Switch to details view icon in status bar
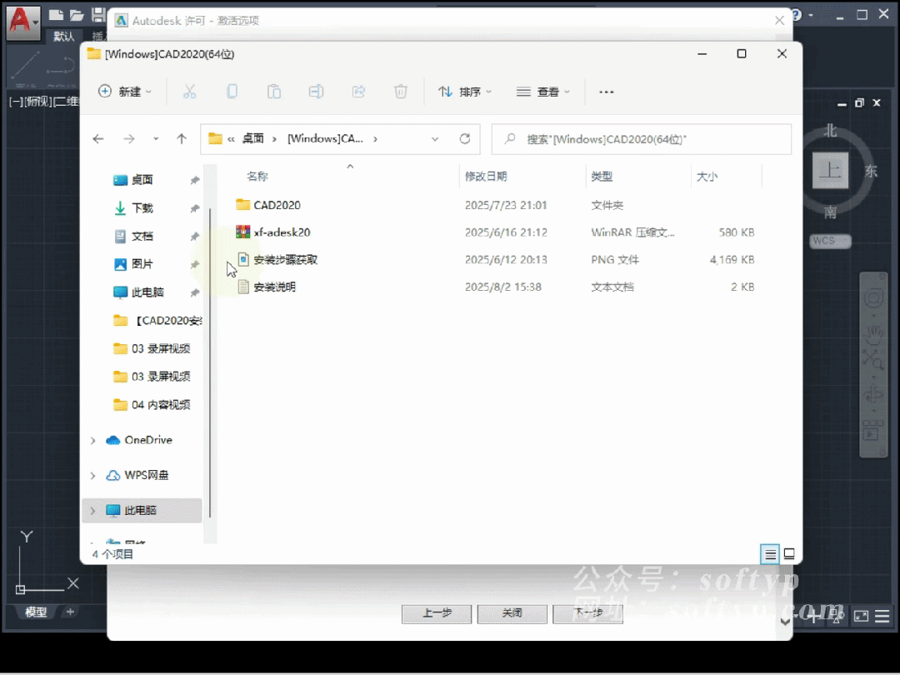Screen dimensions: 900x675 tap(770, 554)
